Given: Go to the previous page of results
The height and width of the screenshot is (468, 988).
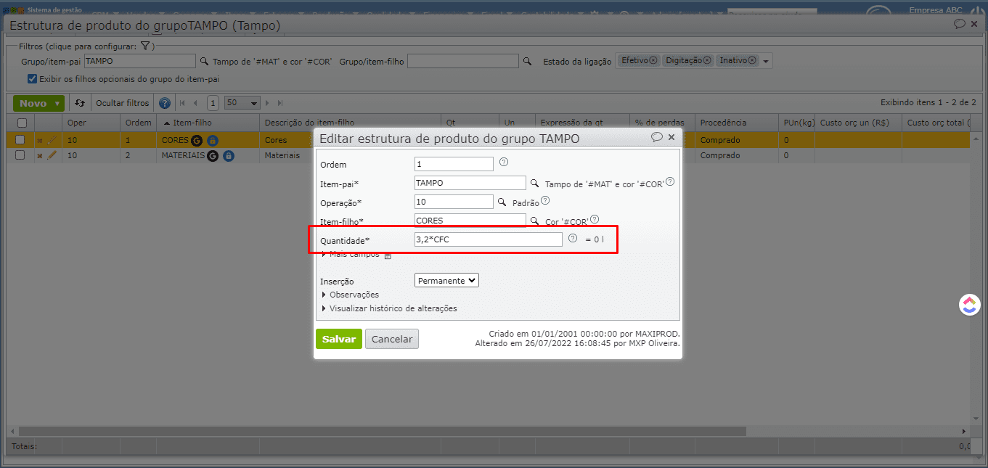Looking at the screenshot, I should tap(195, 103).
